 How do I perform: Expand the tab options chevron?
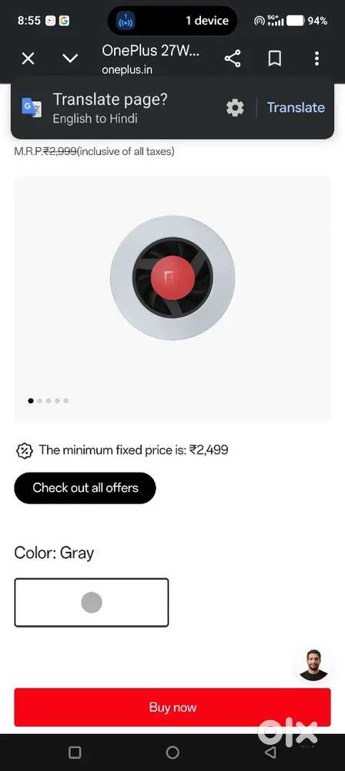click(x=70, y=59)
